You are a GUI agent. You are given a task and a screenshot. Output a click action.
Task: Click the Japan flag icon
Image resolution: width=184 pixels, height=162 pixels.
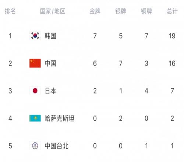coord(35,91)
